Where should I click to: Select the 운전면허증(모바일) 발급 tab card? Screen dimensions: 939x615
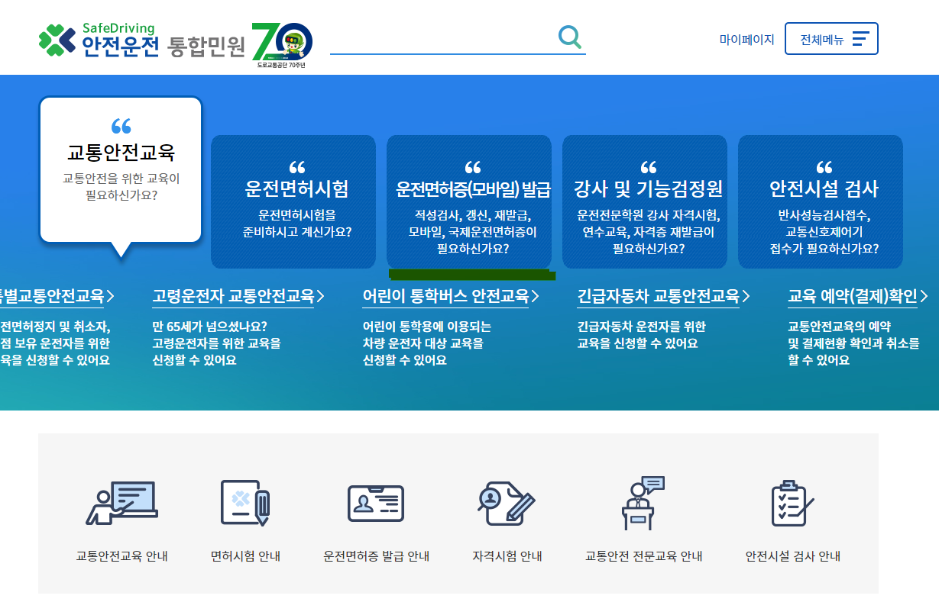pyautogui.click(x=469, y=201)
